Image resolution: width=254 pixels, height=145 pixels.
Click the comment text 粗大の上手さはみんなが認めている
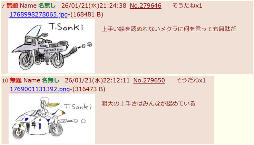coord(148,103)
